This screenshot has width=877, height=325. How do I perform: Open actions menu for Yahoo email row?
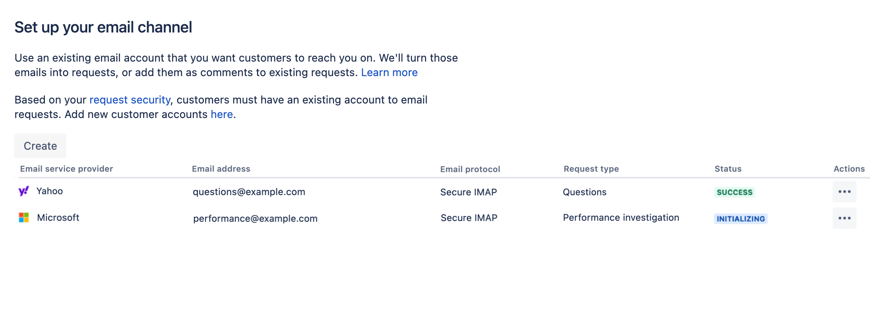845,192
